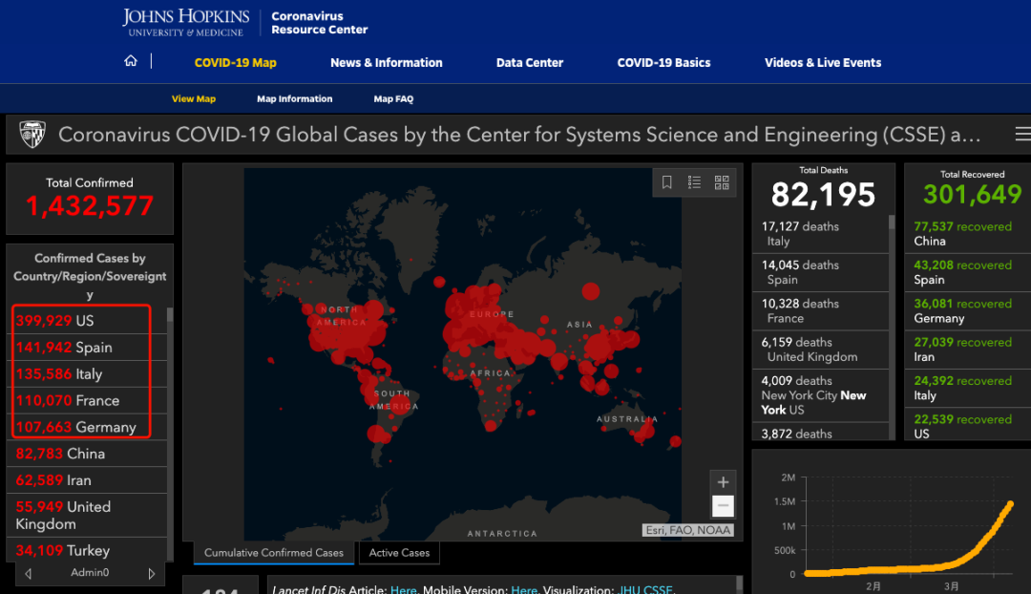
Task: Show the map legend list icon
Action: pyautogui.click(x=694, y=182)
